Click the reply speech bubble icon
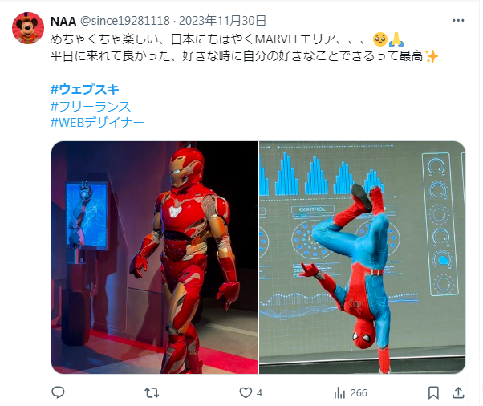 (58, 392)
